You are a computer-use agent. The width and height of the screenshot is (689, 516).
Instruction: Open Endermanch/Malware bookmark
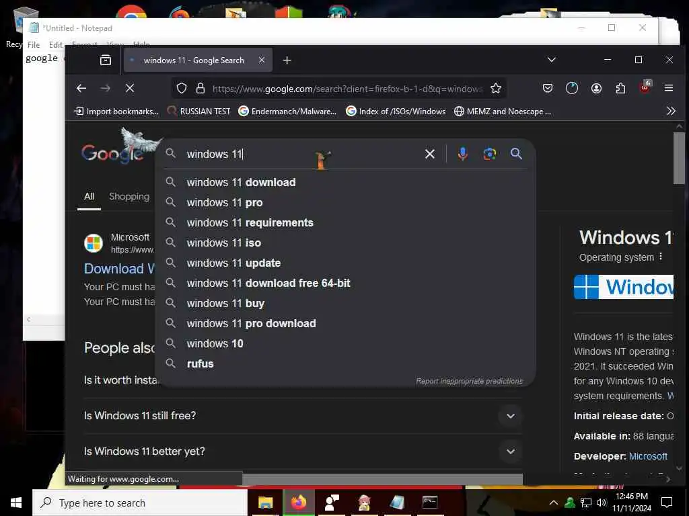pos(287,111)
